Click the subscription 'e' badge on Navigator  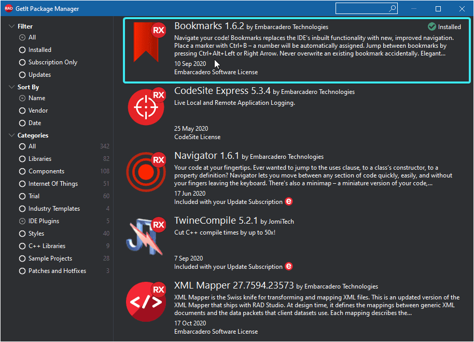point(289,201)
